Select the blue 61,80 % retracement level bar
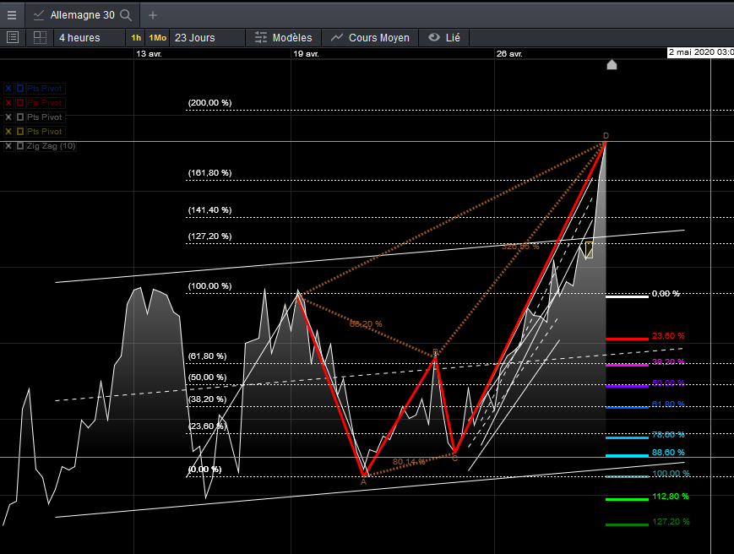This screenshot has height=554, width=734. point(627,407)
